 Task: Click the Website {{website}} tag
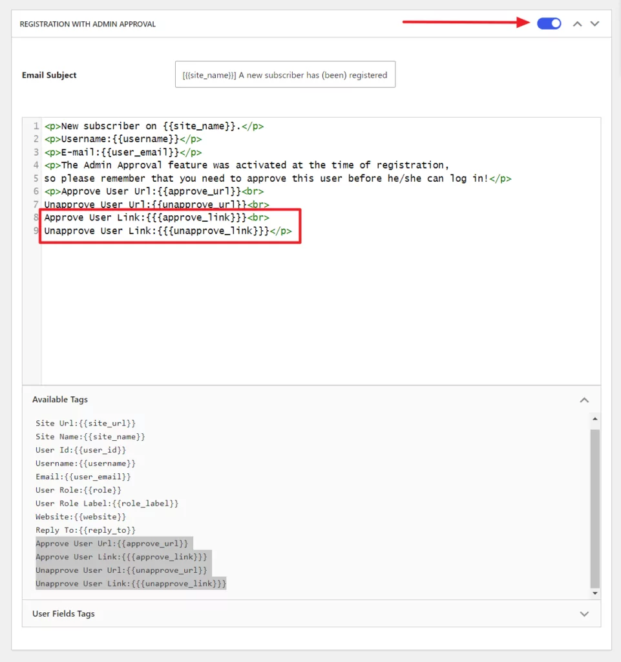[x=81, y=517]
